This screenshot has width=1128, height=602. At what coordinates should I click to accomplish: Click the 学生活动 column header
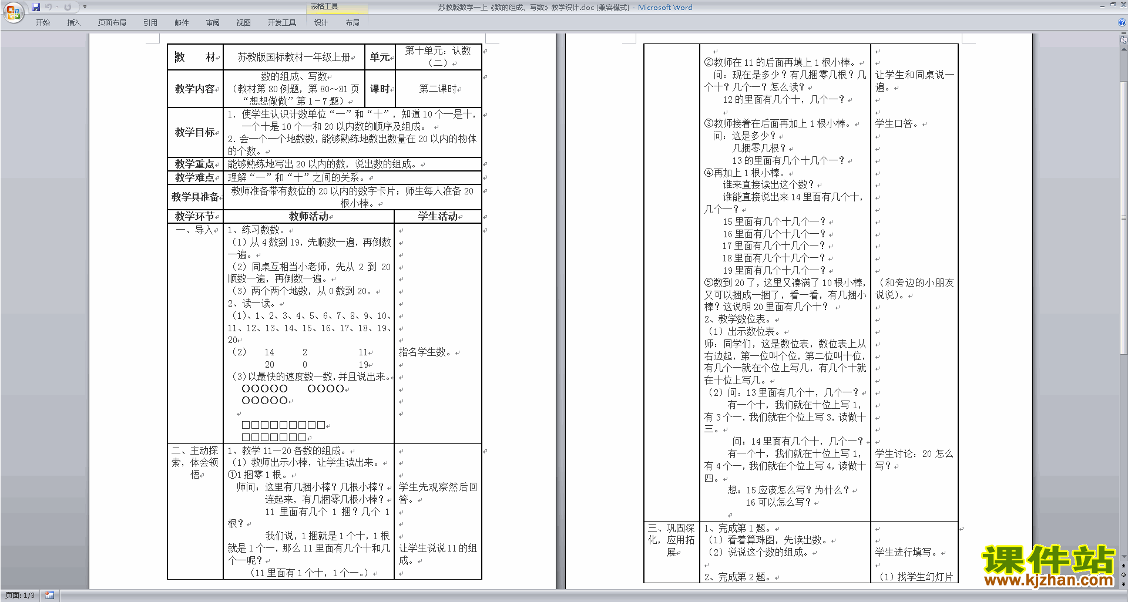[438, 216]
